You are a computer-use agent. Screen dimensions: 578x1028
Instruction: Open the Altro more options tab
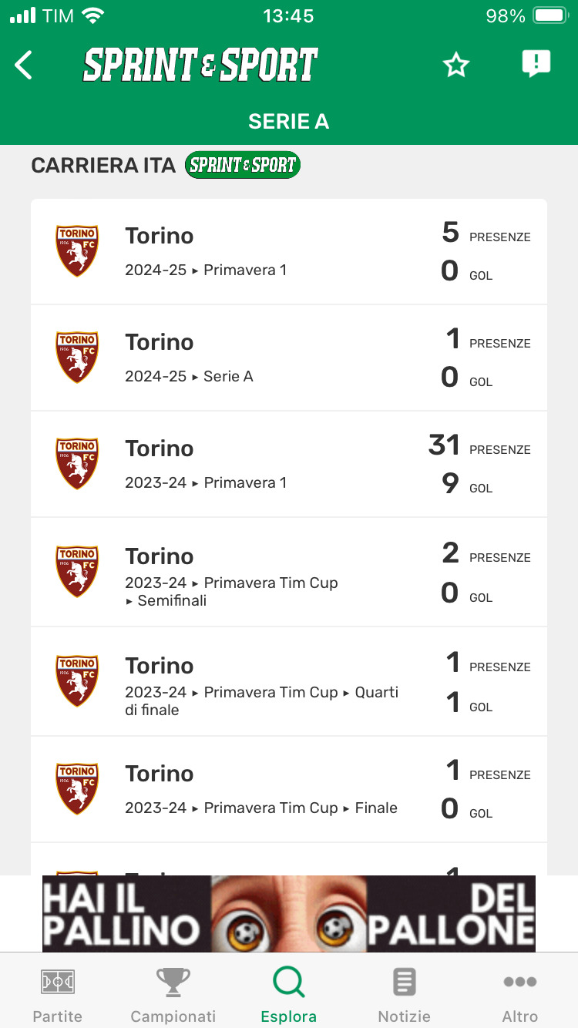pos(520,996)
